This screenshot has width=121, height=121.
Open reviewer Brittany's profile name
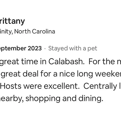pos(12,21)
